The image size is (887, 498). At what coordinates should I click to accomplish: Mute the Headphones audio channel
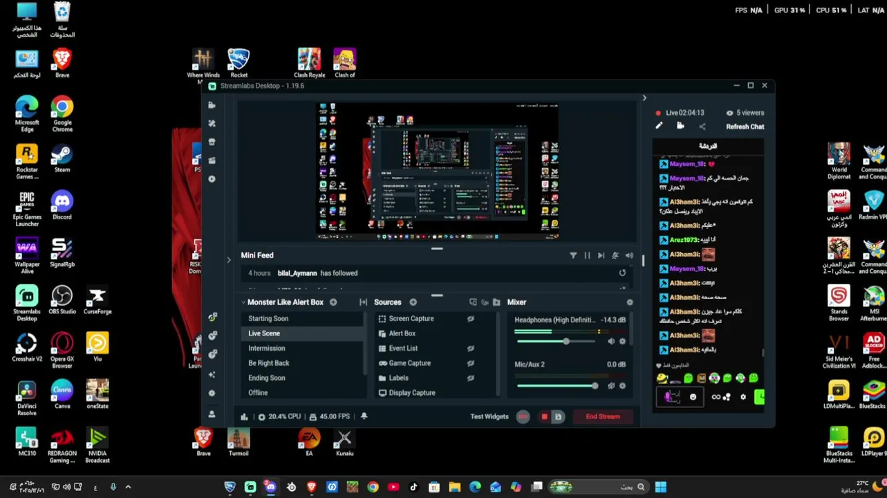[x=611, y=341]
